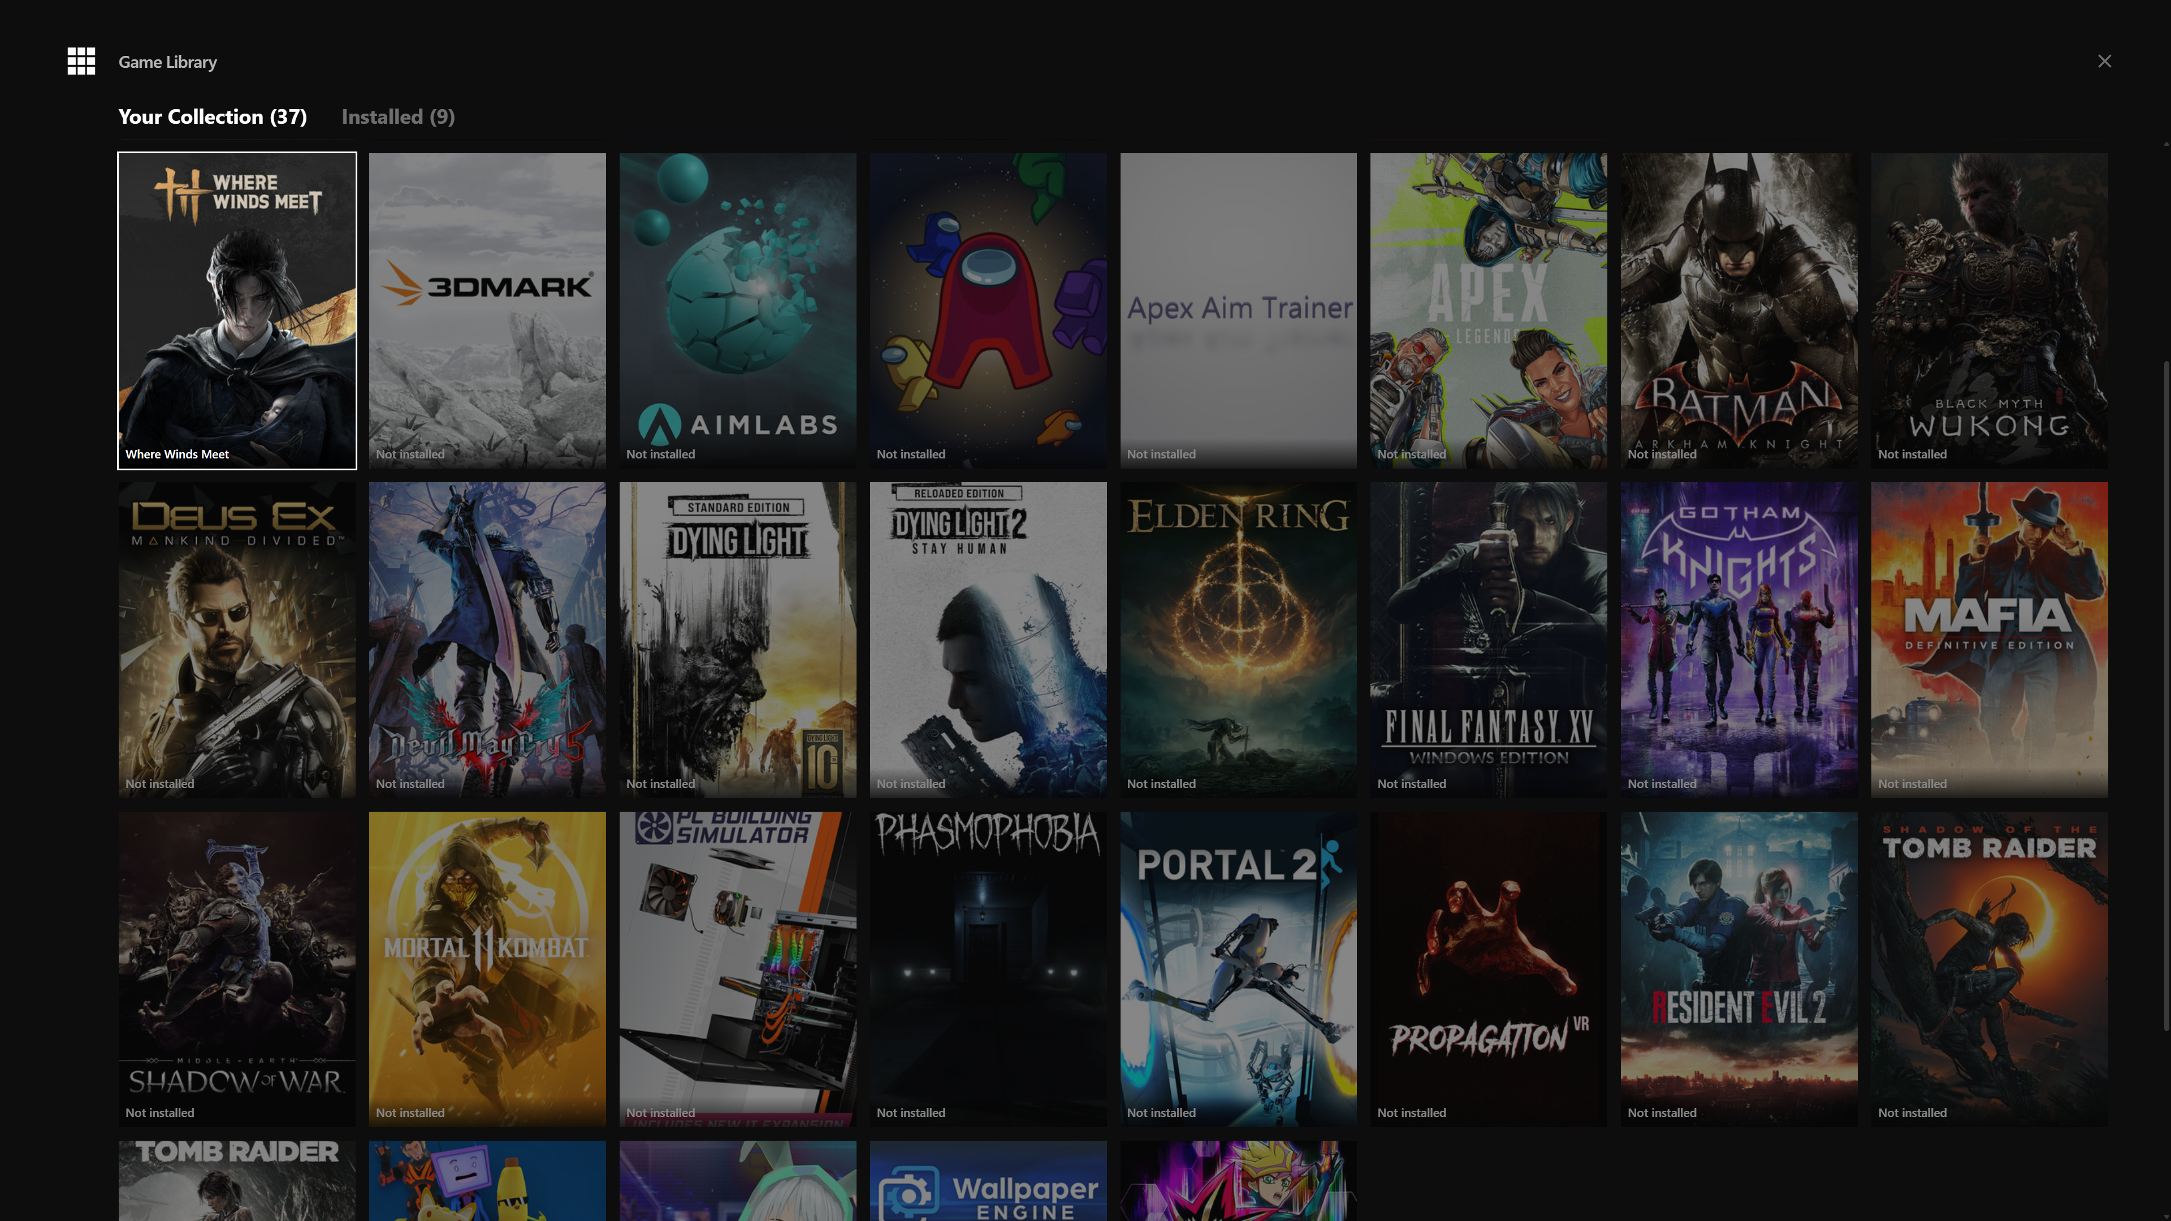Image resolution: width=2171 pixels, height=1221 pixels.
Task: Select Dying Light Standard Edition tile
Action: point(737,639)
